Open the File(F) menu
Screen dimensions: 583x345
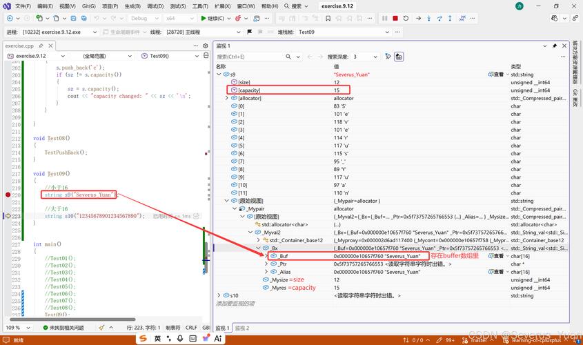point(23,6)
